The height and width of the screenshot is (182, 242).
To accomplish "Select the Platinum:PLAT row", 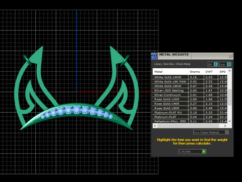I will [190, 117].
